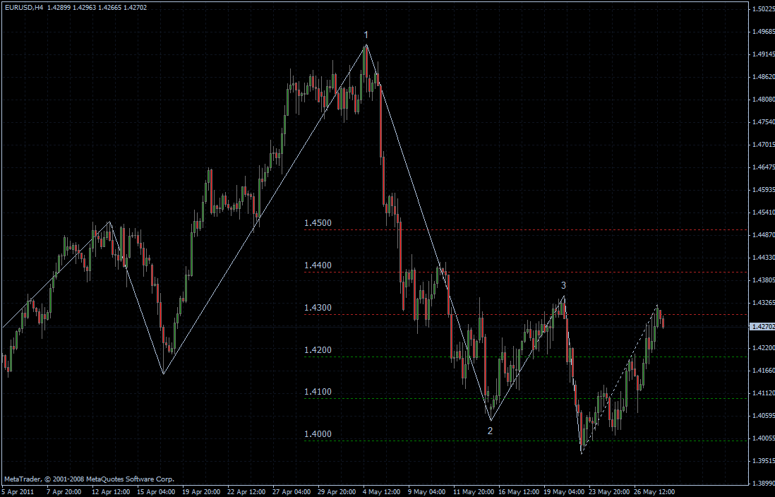Viewport: 775px width, 497px height.
Task: Click the 7 Apr 20:00 time label
Action: coord(64,492)
